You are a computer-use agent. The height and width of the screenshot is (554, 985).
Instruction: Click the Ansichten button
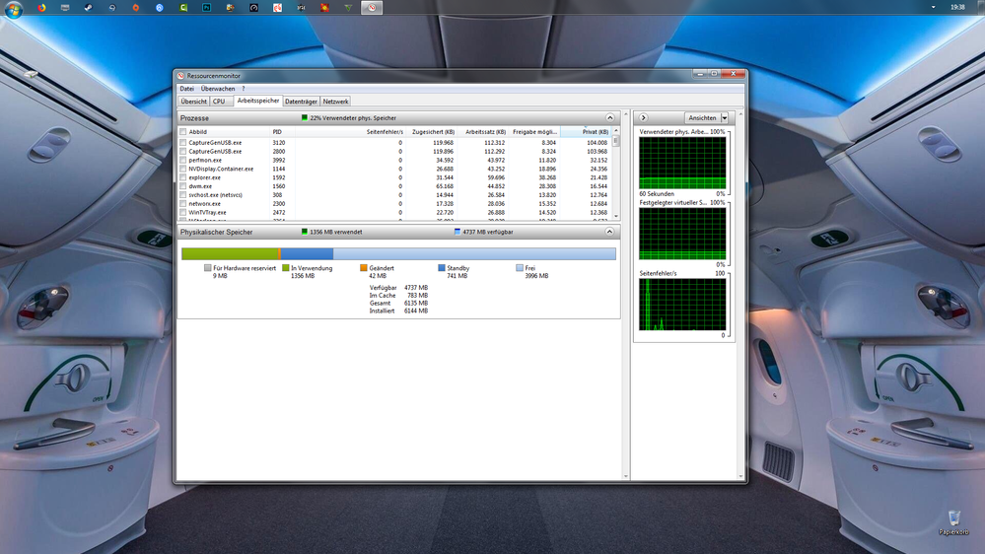pyautogui.click(x=702, y=118)
